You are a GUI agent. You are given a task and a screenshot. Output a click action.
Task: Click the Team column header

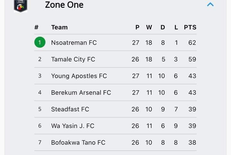[x=59, y=27]
